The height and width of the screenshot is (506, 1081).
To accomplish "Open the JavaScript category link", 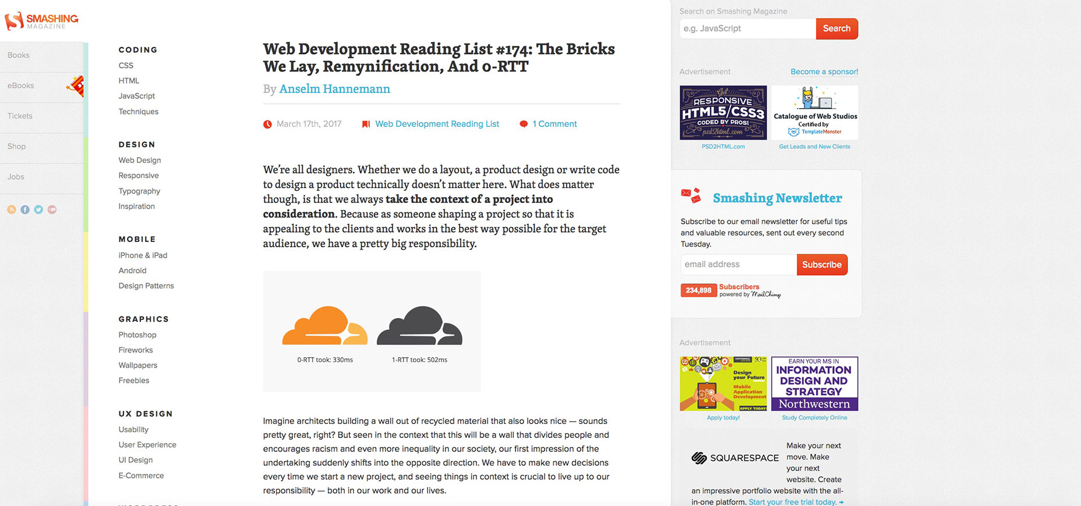I will (x=137, y=96).
